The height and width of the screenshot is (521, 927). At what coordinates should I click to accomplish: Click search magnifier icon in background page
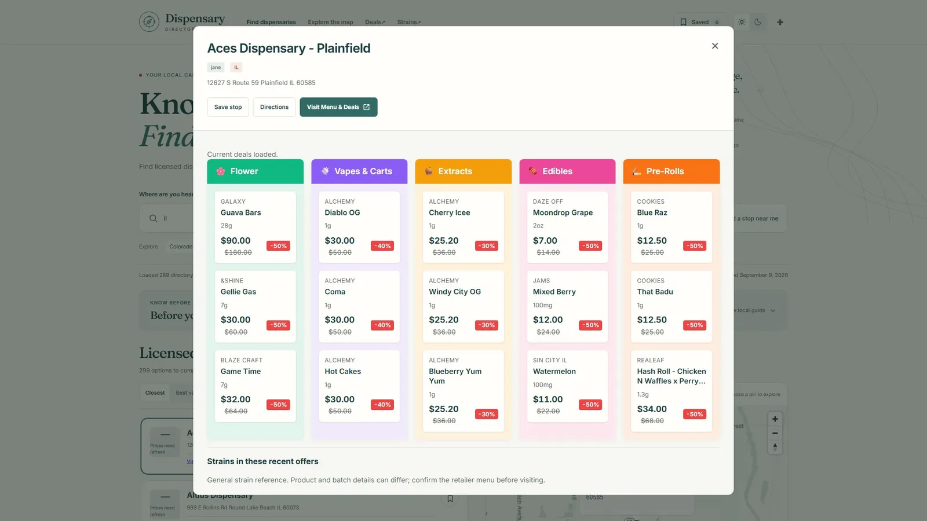coord(153,218)
